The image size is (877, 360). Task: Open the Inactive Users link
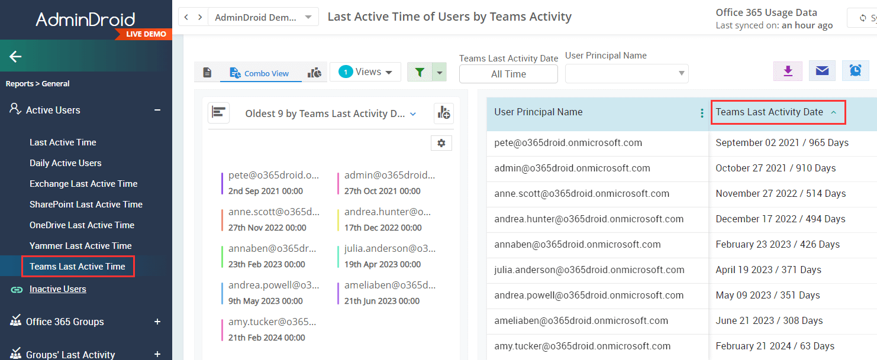click(x=57, y=288)
